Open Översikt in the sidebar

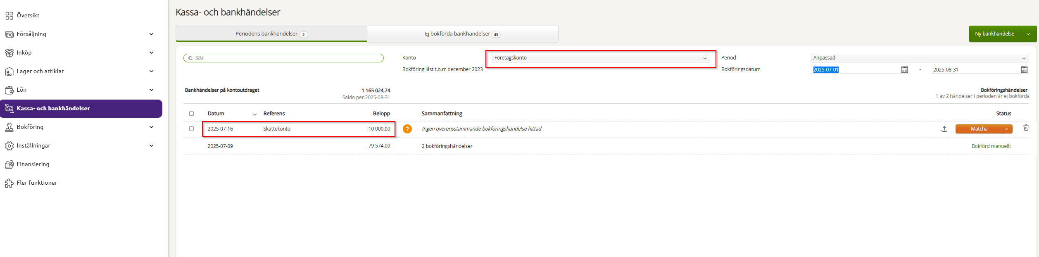pyautogui.click(x=28, y=15)
